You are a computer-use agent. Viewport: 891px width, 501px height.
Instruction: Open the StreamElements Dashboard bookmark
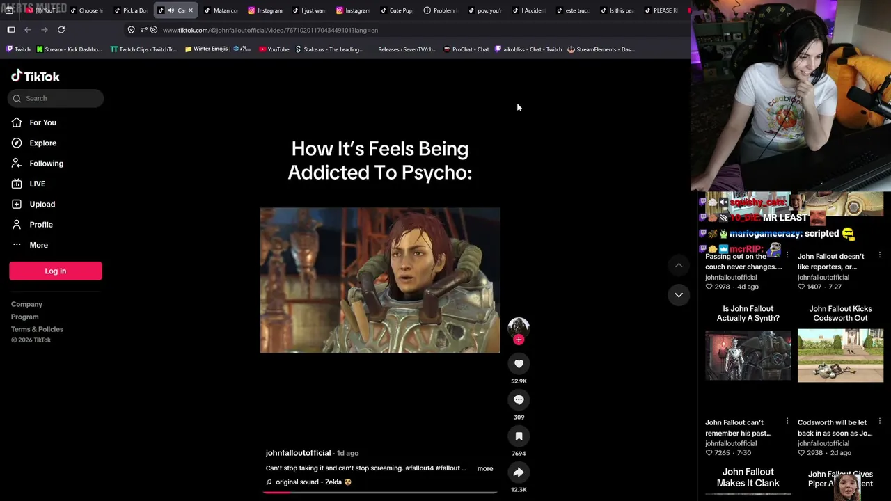[x=601, y=49]
